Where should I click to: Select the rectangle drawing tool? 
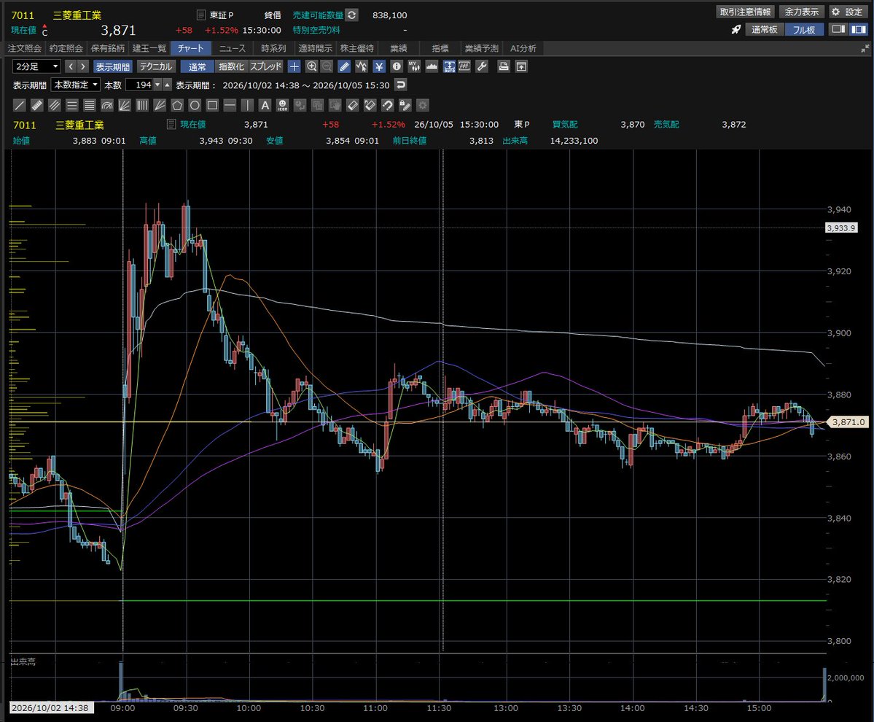(212, 105)
